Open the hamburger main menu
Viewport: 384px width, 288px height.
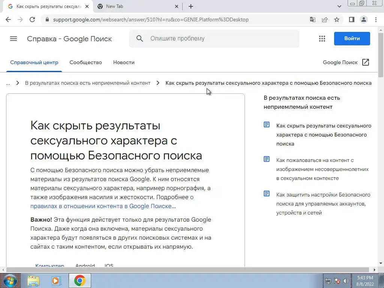(13, 39)
